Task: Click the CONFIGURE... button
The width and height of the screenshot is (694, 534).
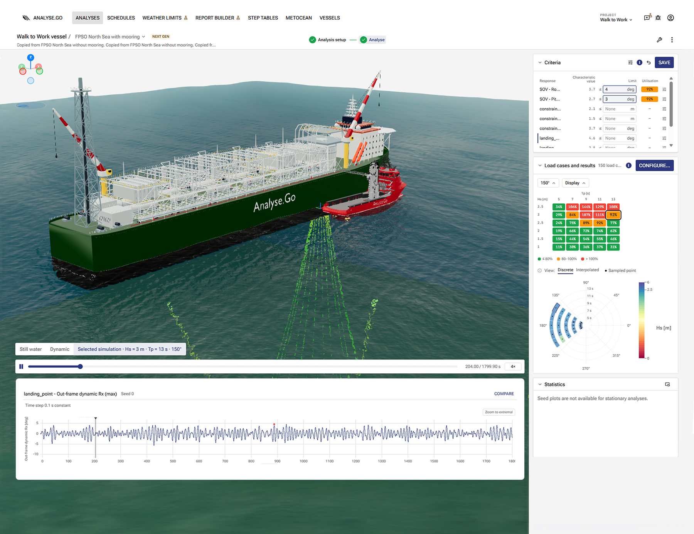Action: coord(654,165)
